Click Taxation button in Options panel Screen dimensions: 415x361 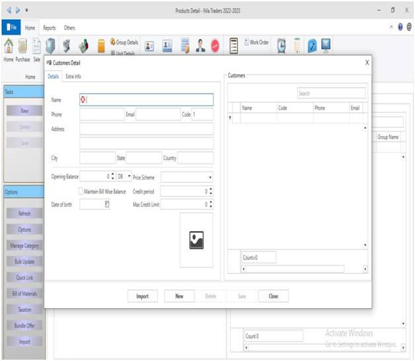[x=24, y=310]
